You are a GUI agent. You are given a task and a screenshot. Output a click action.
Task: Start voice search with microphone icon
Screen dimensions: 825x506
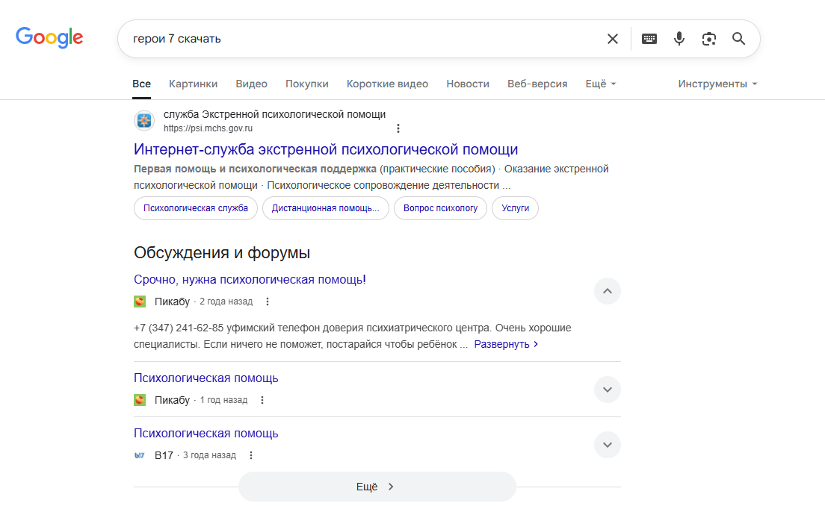tap(679, 39)
